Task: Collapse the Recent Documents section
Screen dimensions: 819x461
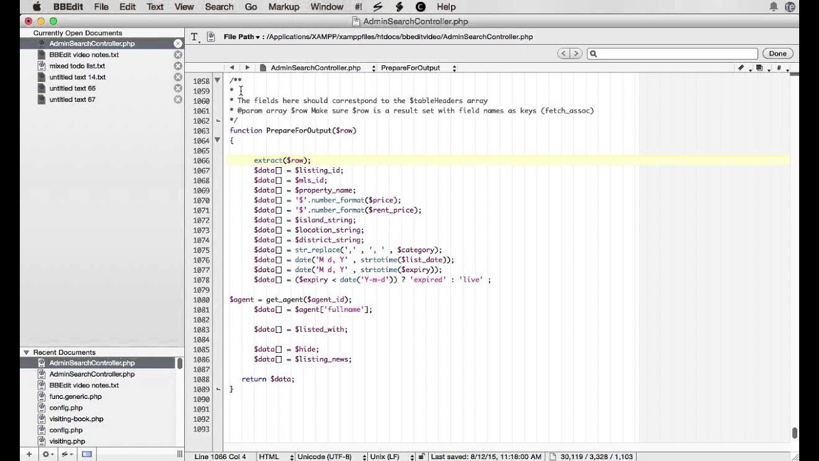Action: coord(26,352)
